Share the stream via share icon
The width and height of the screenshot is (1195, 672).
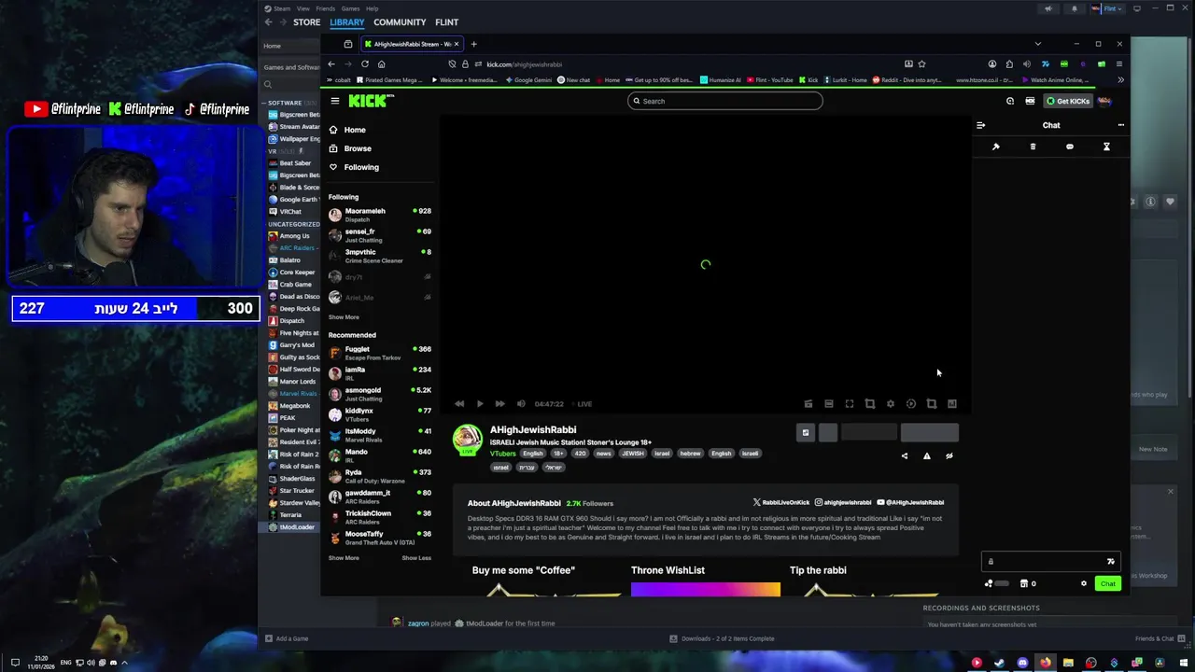pos(904,456)
